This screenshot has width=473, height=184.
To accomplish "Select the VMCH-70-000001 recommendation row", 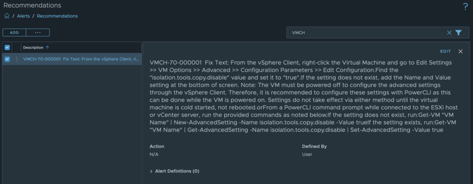I will click(81, 59).
